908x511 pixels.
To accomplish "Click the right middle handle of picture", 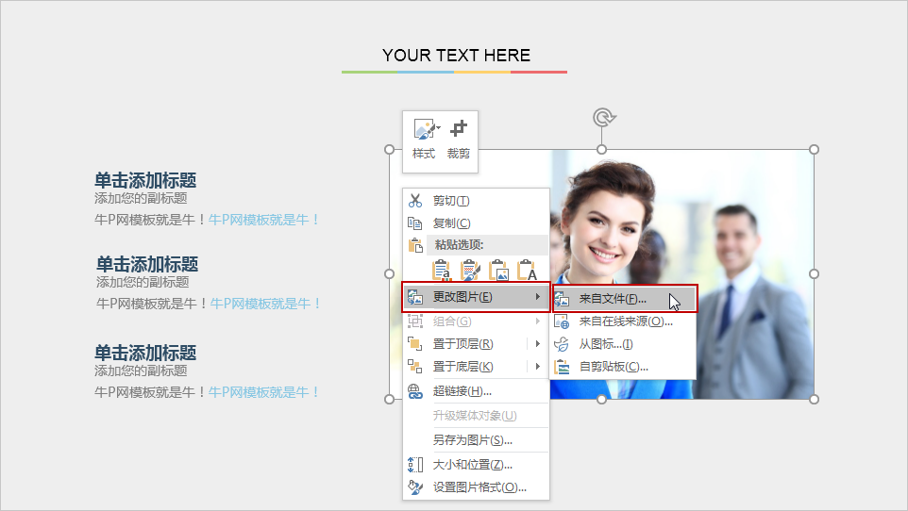I will click(x=815, y=273).
